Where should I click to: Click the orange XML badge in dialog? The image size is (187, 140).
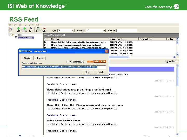click(97, 61)
